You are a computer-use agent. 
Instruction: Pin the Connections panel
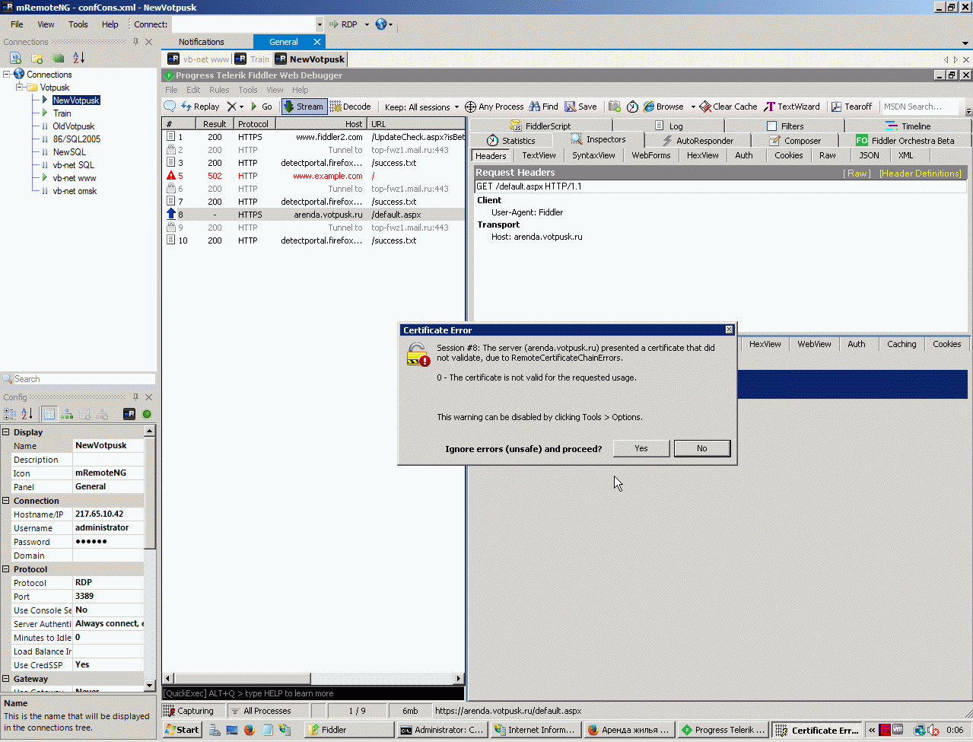135,42
